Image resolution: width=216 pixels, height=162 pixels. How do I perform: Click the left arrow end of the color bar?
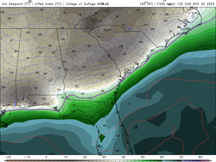coord(5,161)
